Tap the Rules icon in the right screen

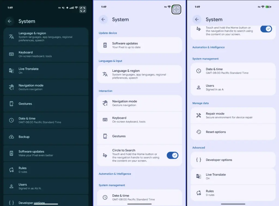pyautogui.click(x=199, y=193)
